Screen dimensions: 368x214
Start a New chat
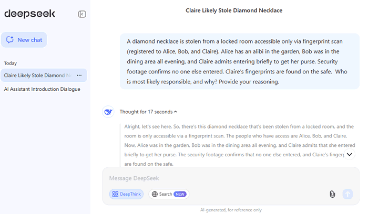tap(24, 40)
